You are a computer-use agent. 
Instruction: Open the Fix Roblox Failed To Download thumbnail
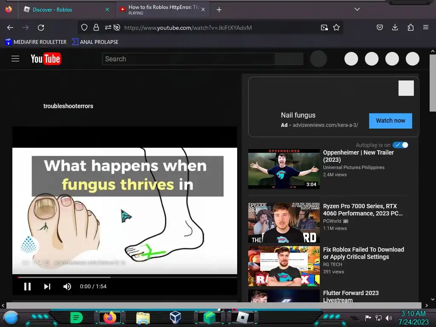(x=284, y=266)
